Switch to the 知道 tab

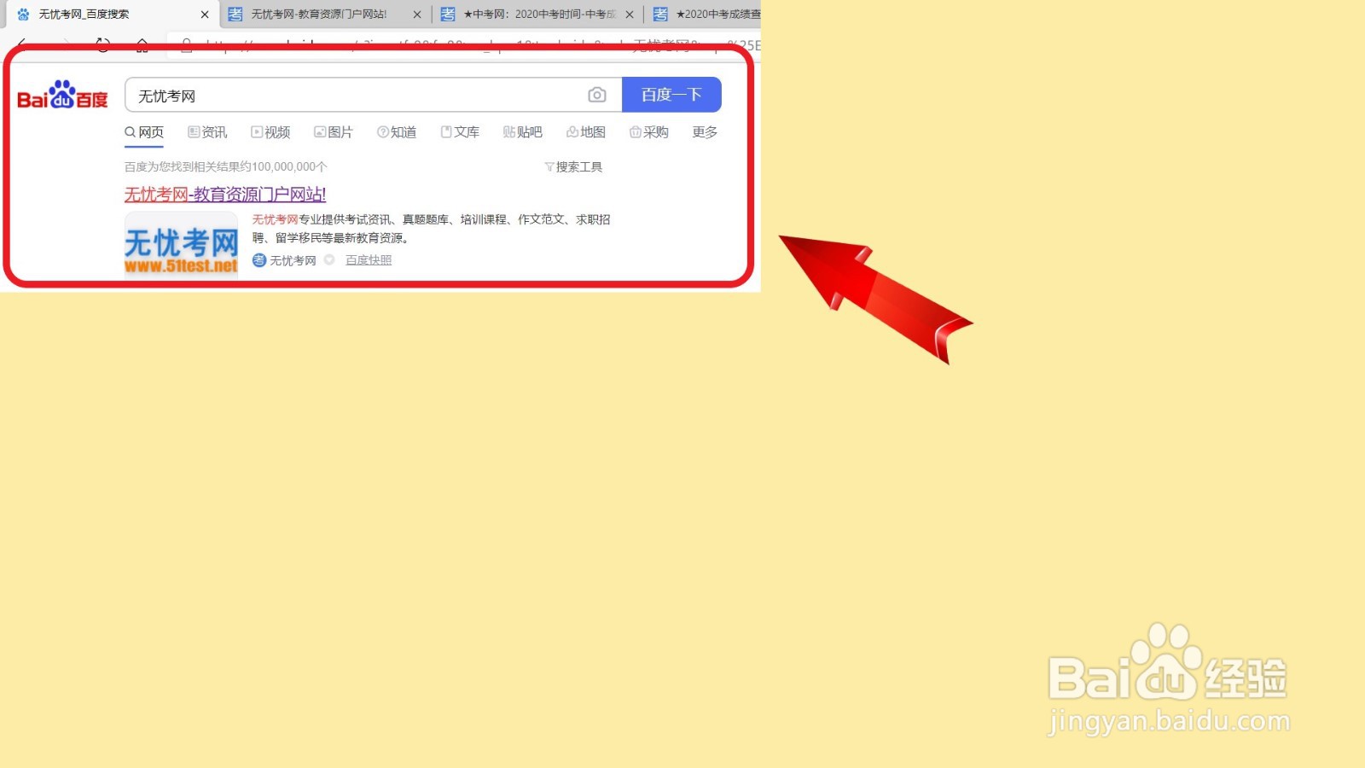(x=397, y=132)
